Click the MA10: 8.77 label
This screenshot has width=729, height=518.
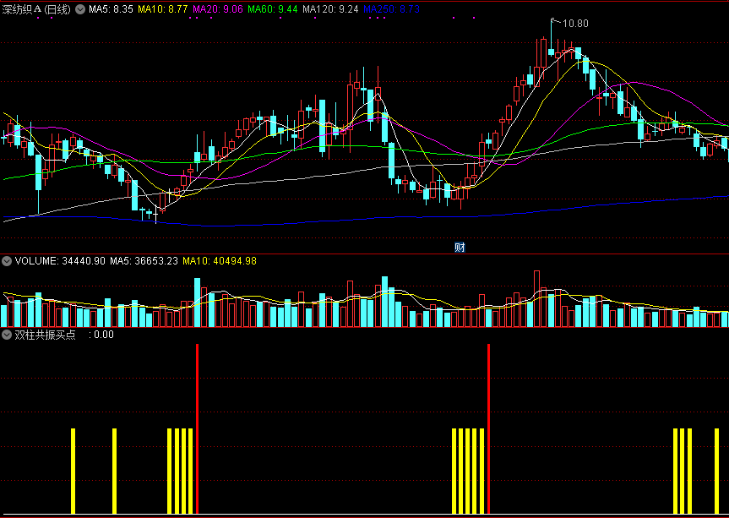pos(163,9)
